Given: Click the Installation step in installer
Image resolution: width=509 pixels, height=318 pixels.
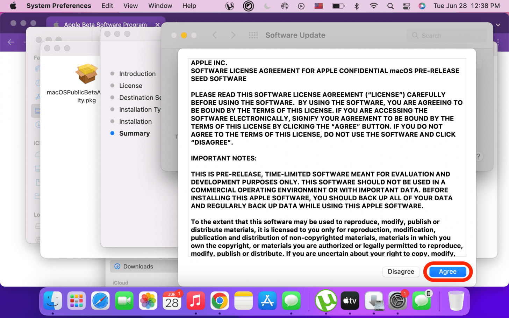Looking at the screenshot, I should (135, 121).
